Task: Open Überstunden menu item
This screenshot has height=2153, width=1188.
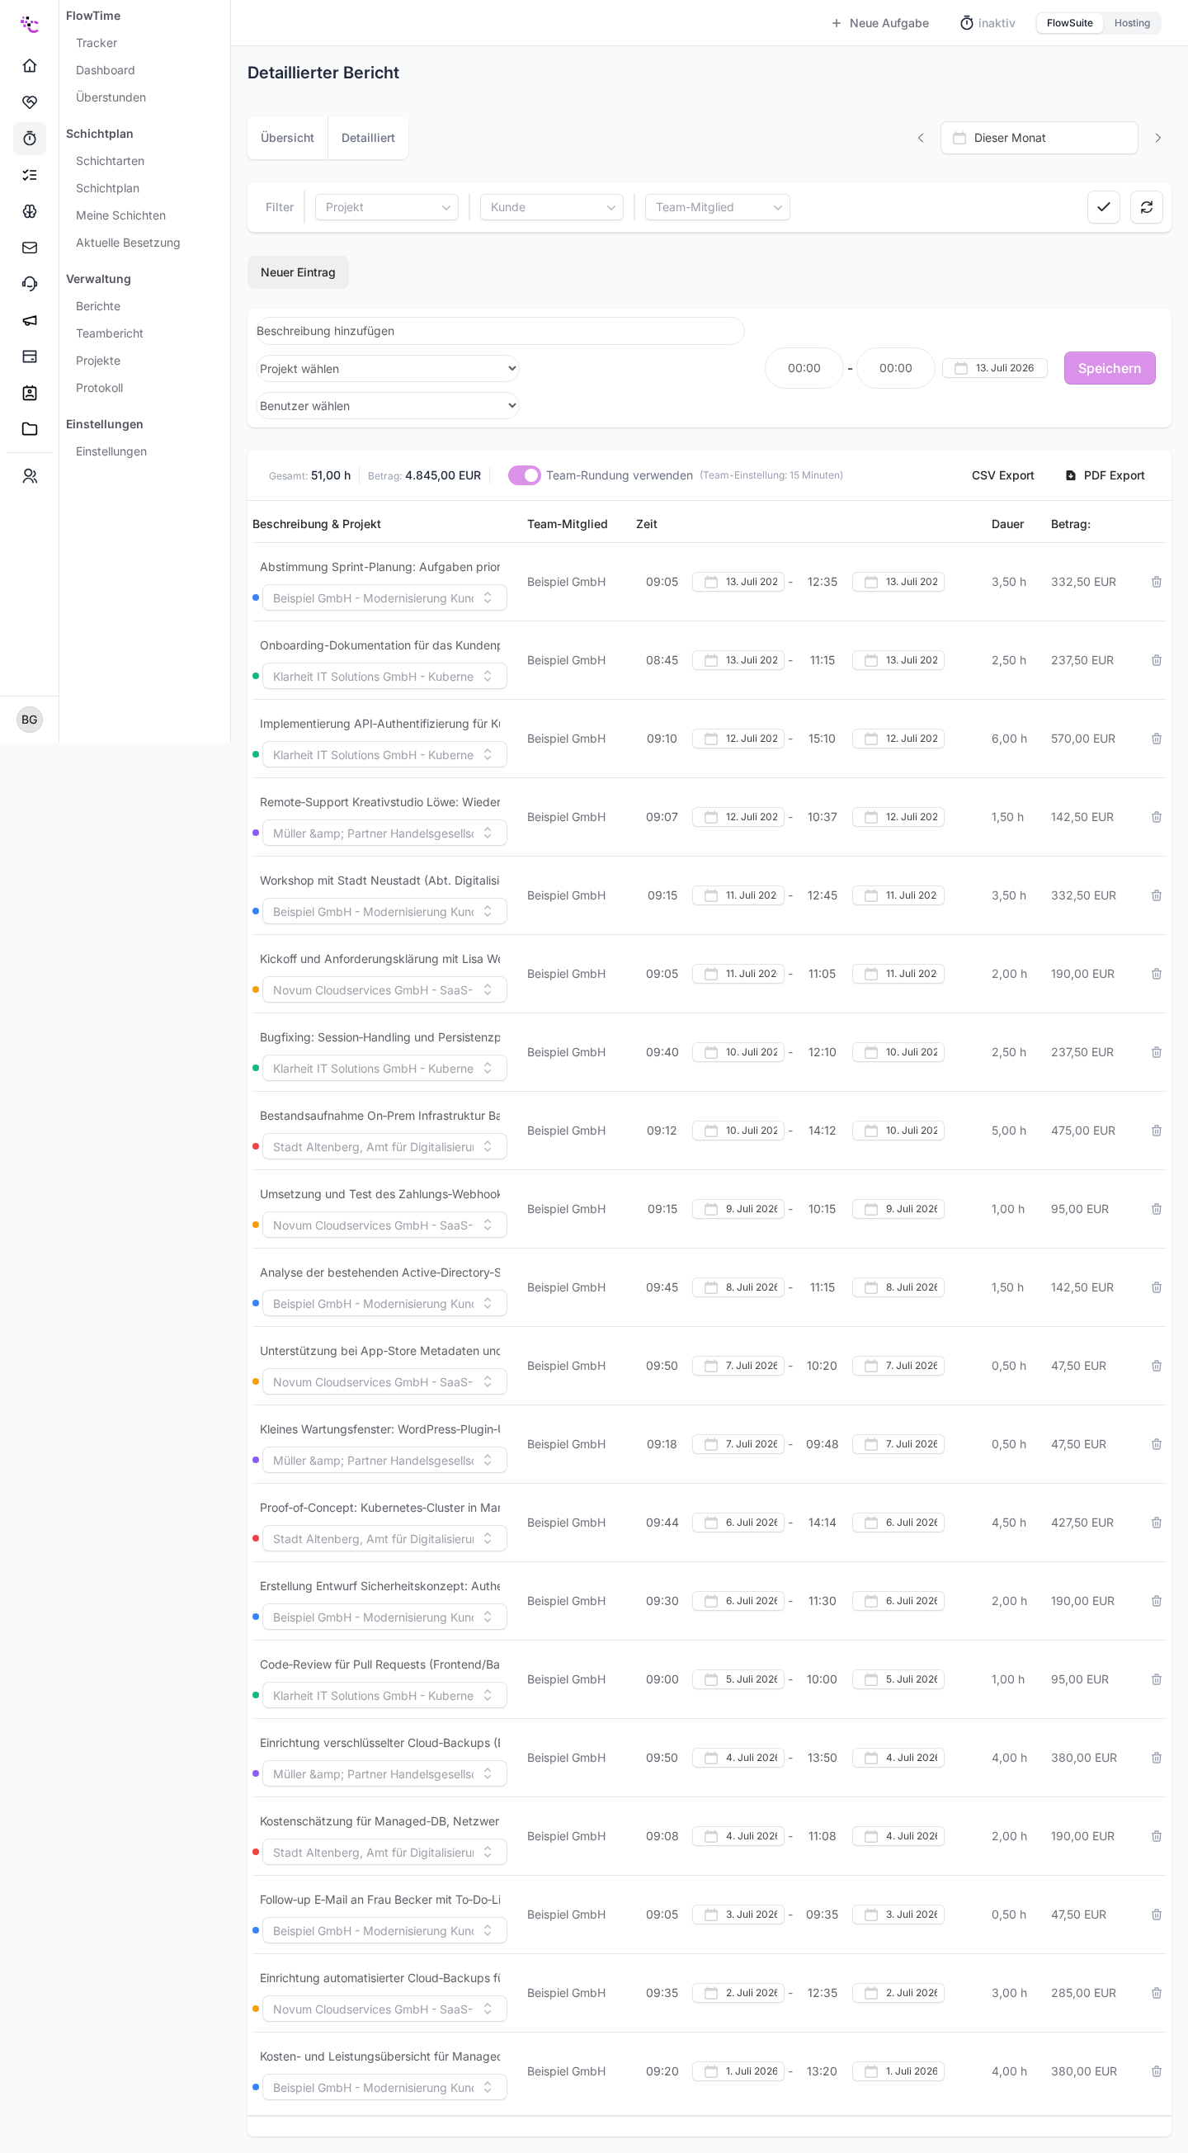Action: [x=111, y=97]
